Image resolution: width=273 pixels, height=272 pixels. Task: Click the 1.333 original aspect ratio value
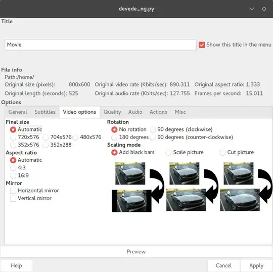(253, 84)
